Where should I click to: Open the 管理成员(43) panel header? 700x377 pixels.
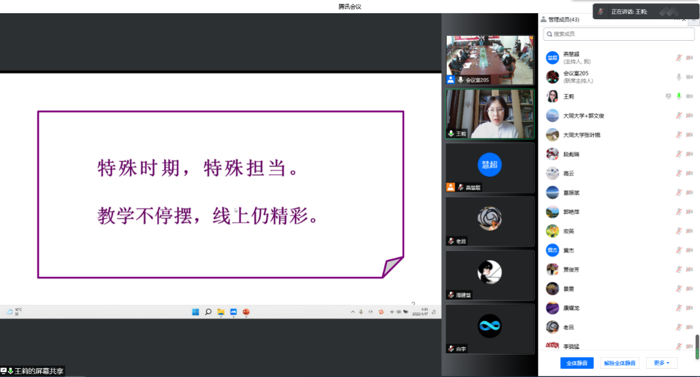pos(563,19)
